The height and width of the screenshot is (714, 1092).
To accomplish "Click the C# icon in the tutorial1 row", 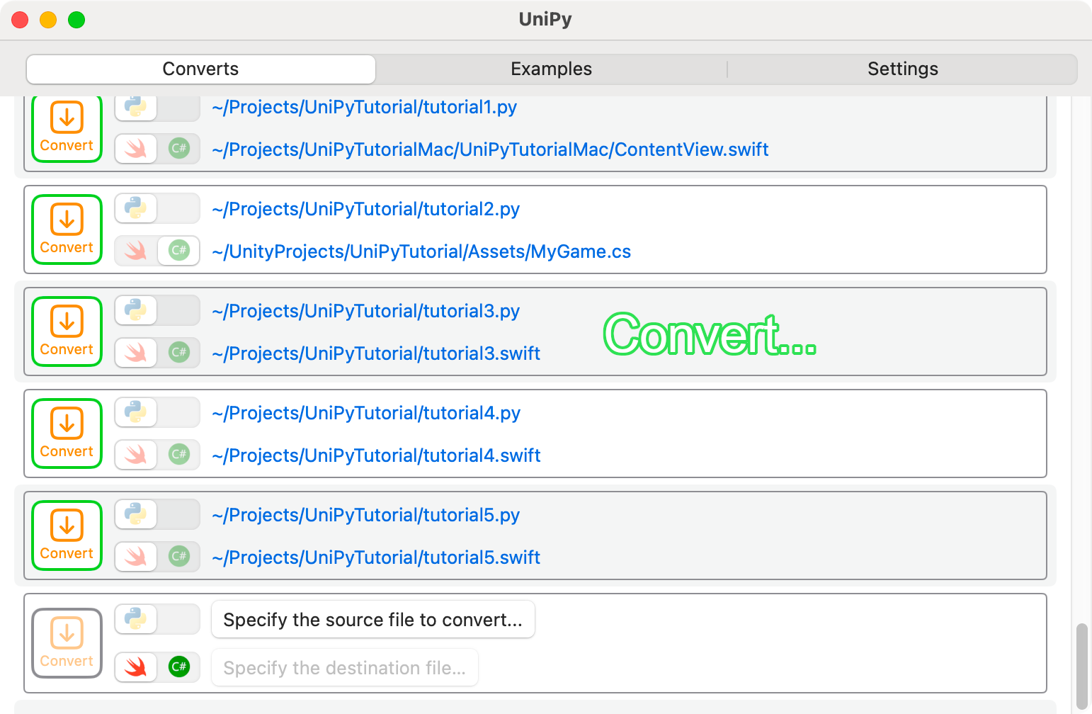I will click(x=178, y=149).
